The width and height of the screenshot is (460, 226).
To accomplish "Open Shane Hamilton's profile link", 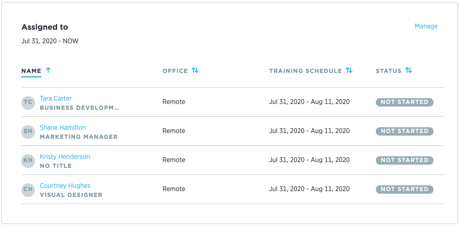I will click(x=63, y=128).
